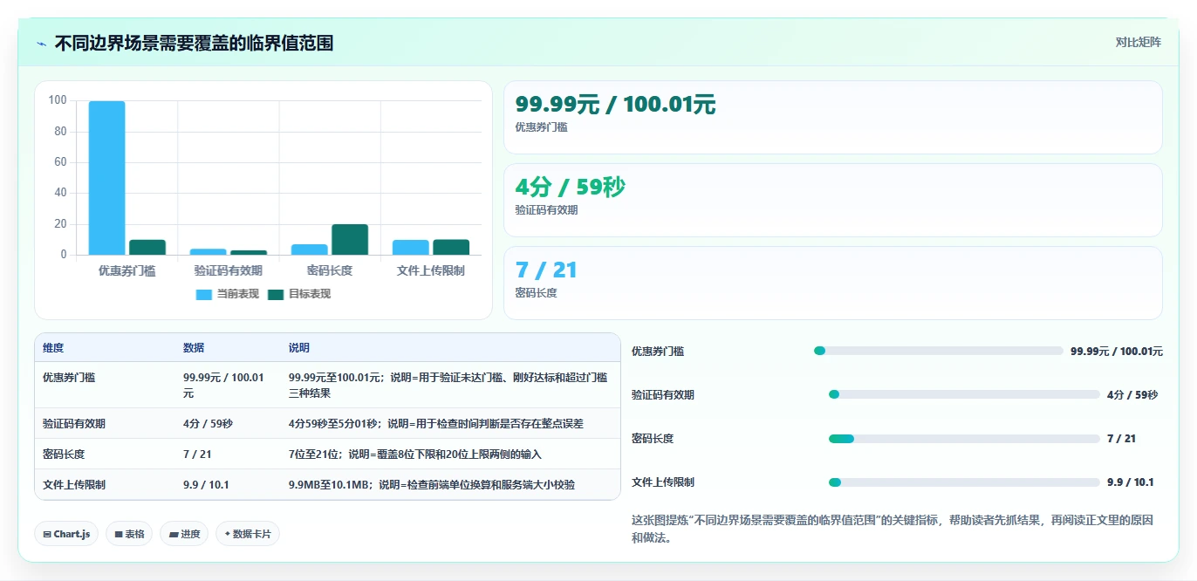The width and height of the screenshot is (1197, 581).
Task: Click the lightning icon beside the title
Action: click(42, 44)
